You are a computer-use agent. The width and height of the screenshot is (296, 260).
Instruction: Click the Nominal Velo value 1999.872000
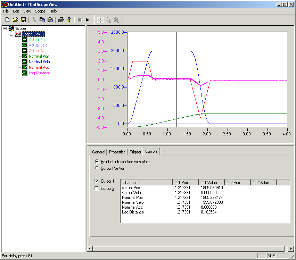212,202
